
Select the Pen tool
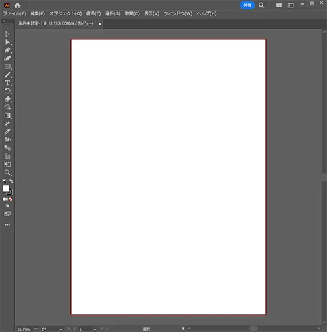point(7,50)
